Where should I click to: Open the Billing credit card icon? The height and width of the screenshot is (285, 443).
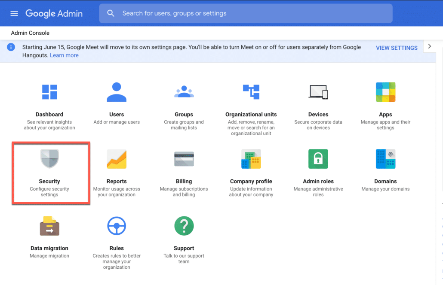pyautogui.click(x=184, y=159)
